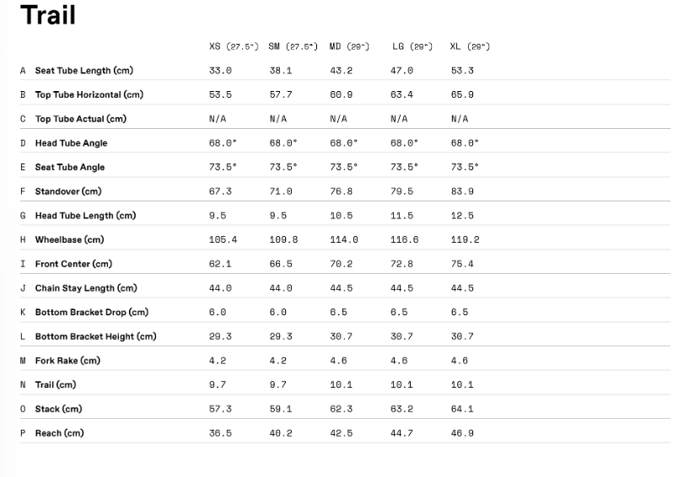Select the SM (27.5") size column header
The height and width of the screenshot is (477, 689).
coord(293,46)
